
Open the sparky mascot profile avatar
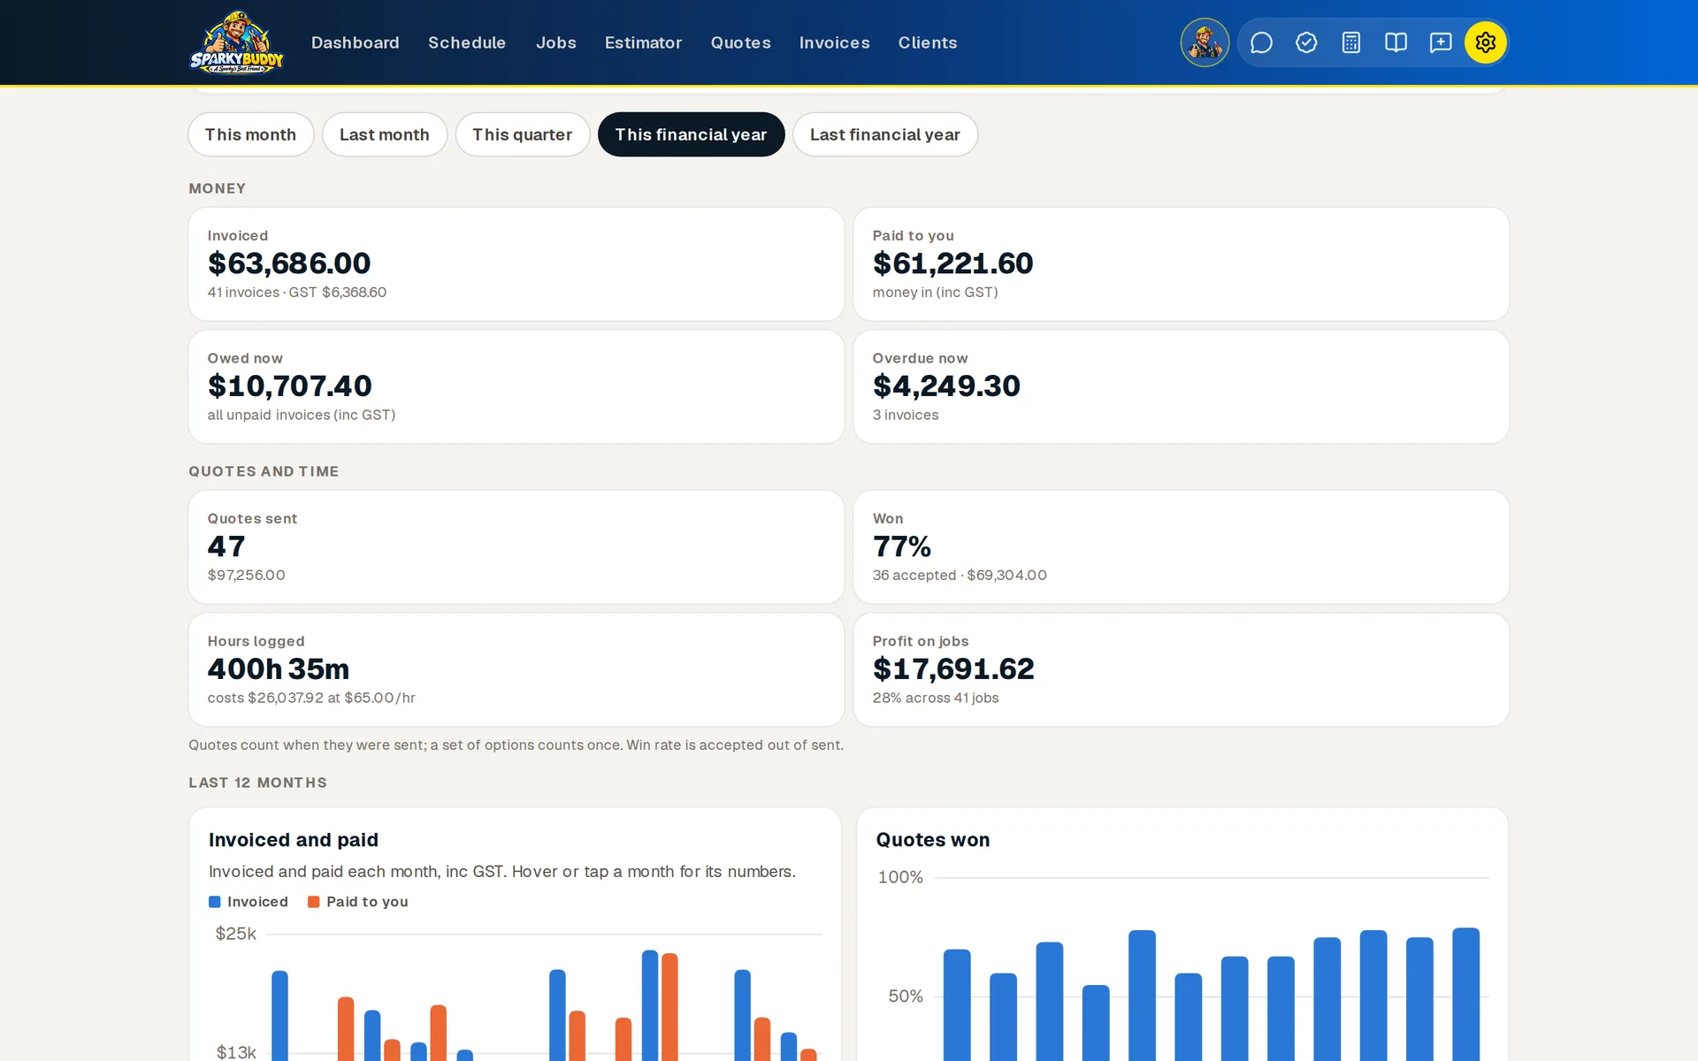pos(1205,42)
